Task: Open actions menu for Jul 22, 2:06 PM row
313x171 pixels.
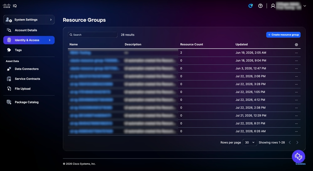Action: click(x=296, y=76)
